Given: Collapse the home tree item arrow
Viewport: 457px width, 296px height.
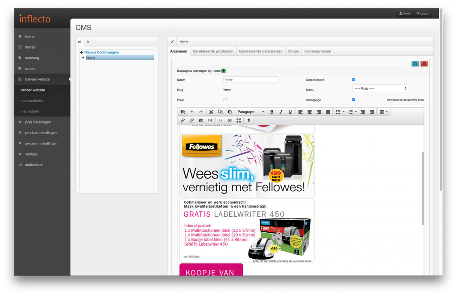Looking at the screenshot, I should (x=83, y=58).
